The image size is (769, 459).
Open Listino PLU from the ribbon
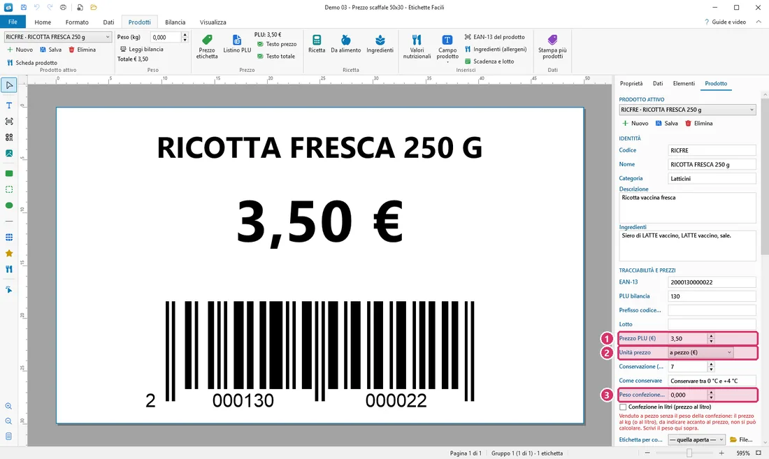(x=237, y=44)
